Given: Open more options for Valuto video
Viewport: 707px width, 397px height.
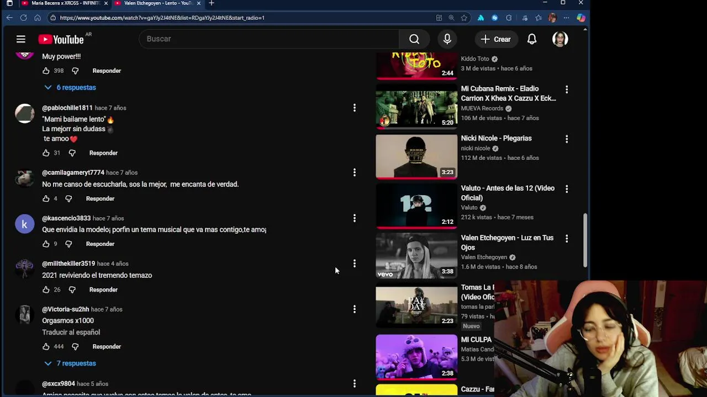Looking at the screenshot, I should pyautogui.click(x=566, y=189).
